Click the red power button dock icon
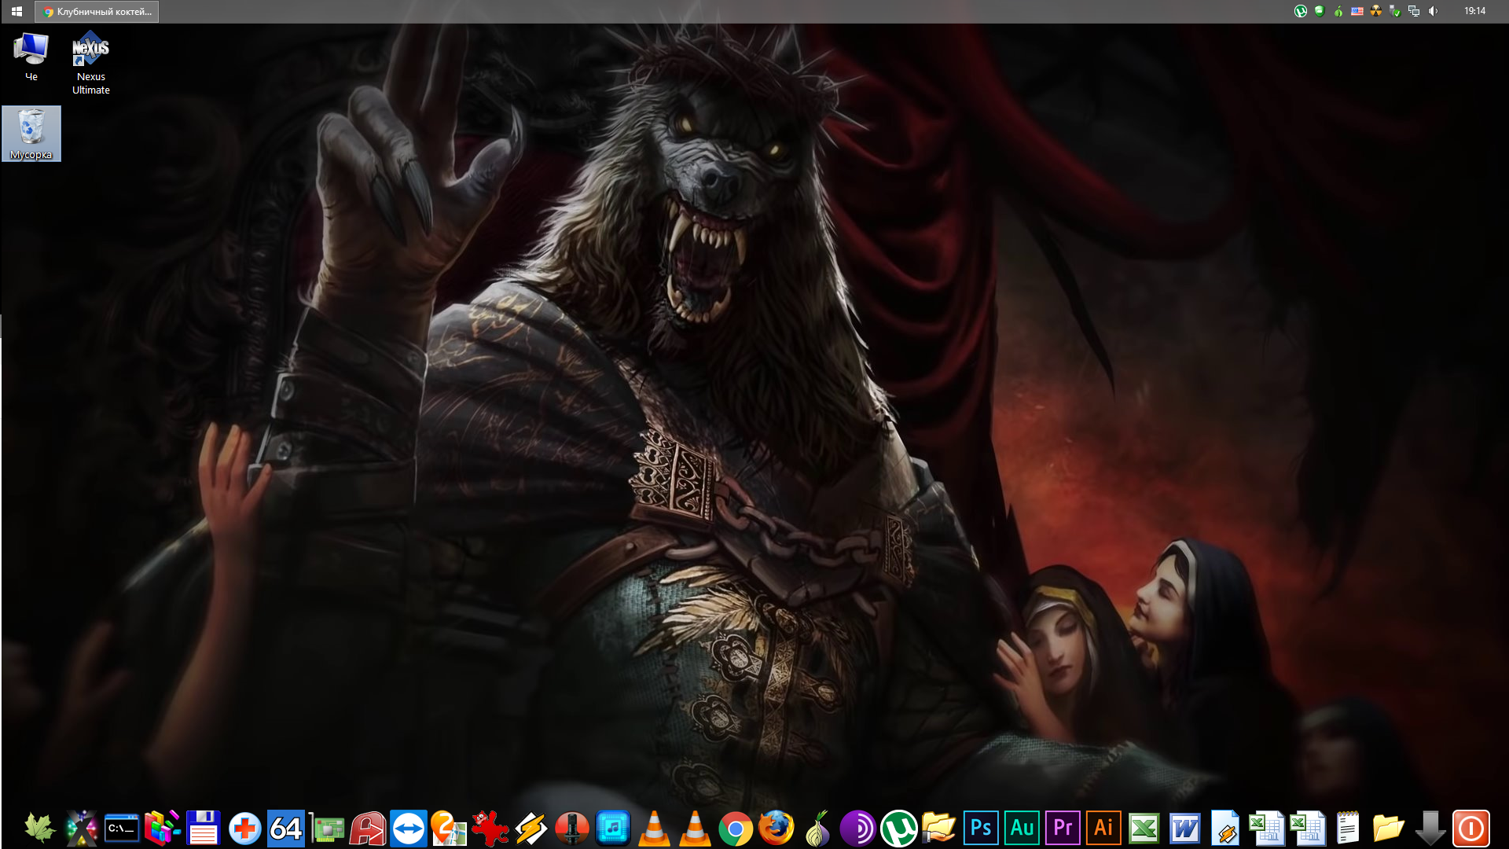Image resolution: width=1509 pixels, height=849 pixels. (1470, 829)
